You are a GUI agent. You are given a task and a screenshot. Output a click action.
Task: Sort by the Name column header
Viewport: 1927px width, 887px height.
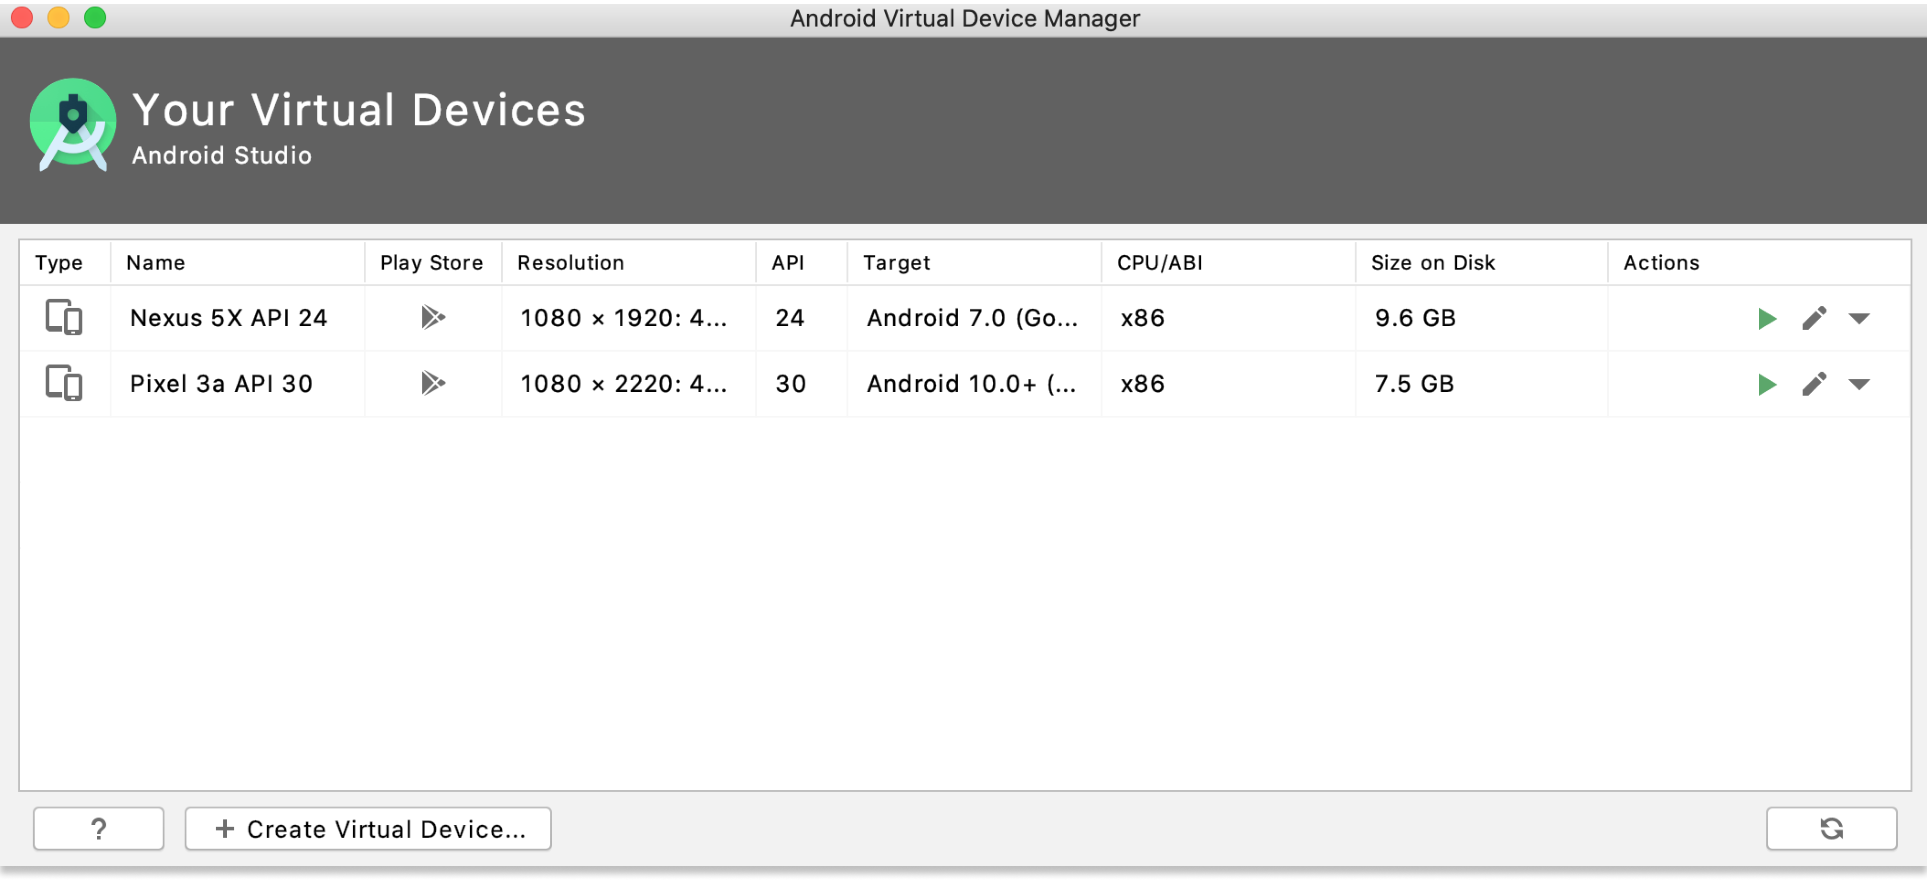tap(237, 262)
